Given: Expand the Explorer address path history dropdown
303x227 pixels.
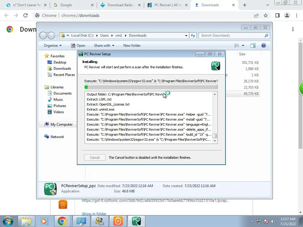Looking at the screenshot, I should [186, 35].
